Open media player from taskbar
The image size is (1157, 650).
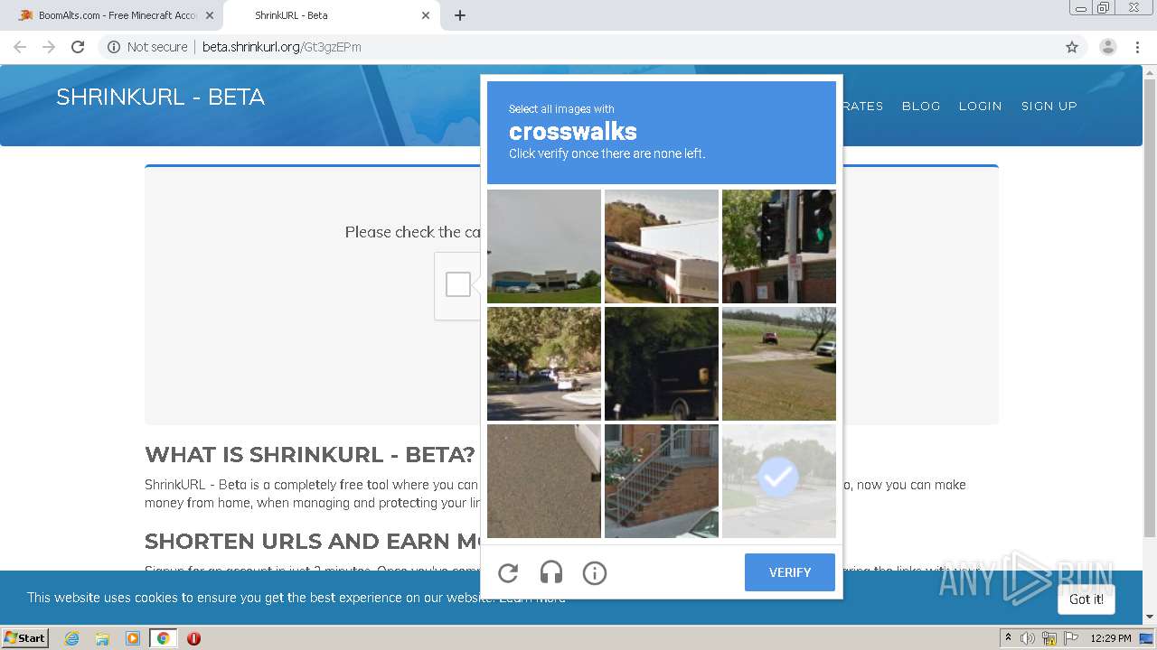pos(133,638)
